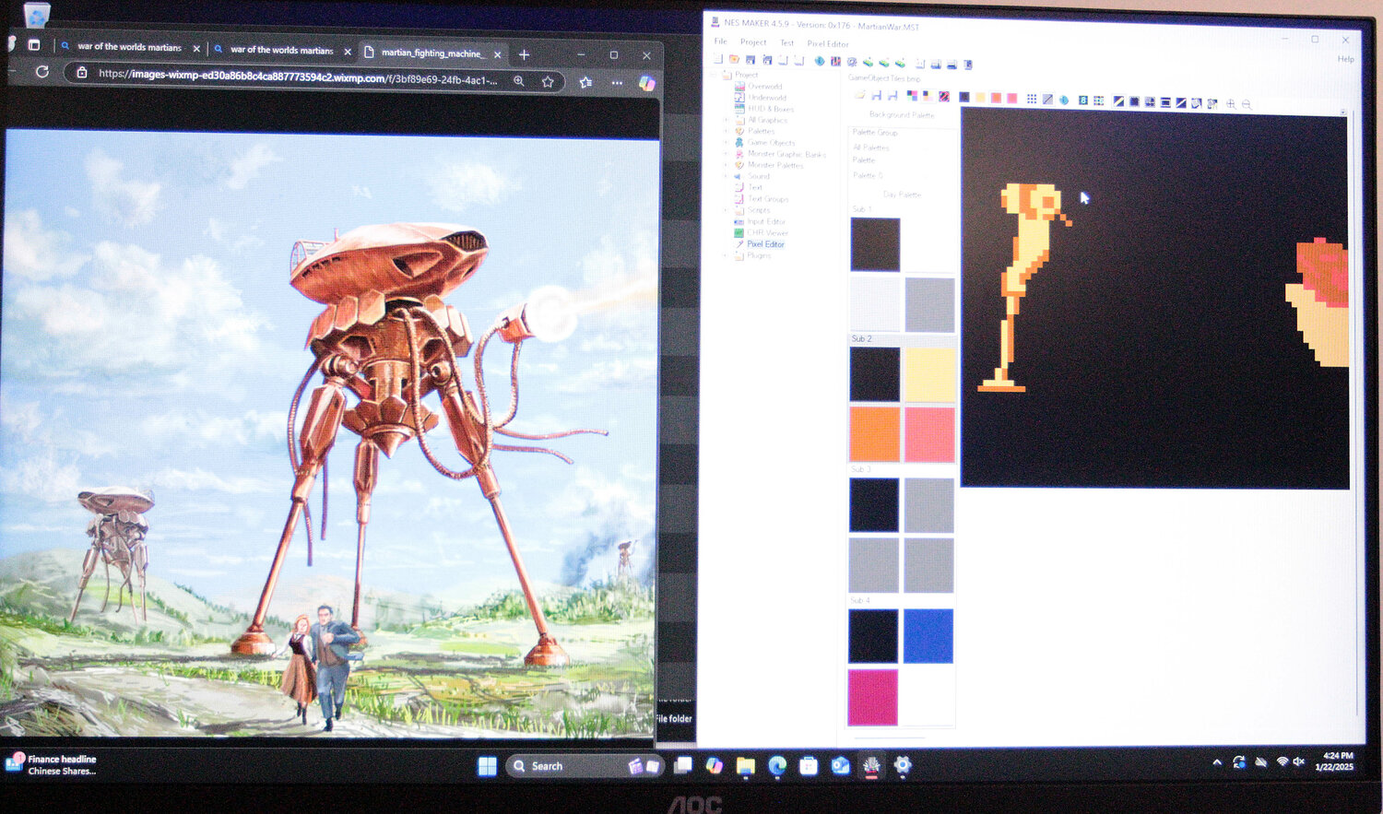
Task: Click the browser refresh button
Action: coord(42,71)
